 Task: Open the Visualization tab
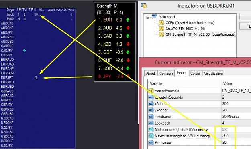click(x=213, y=74)
